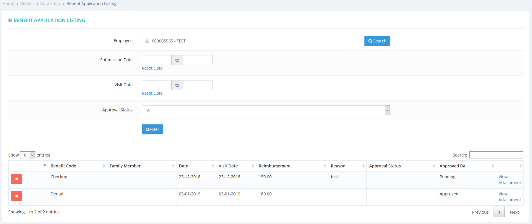
Task: Click the employee Search button
Action: [x=377, y=41]
